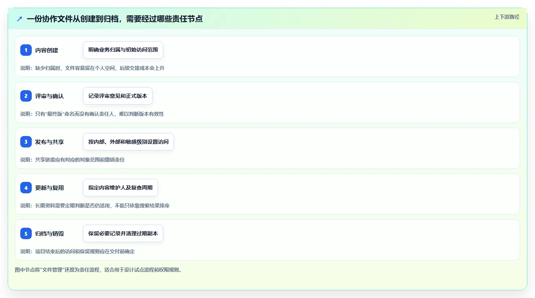
Task: Click the 按内部、外部和敏感级别设置访问 chip
Action: point(128,142)
